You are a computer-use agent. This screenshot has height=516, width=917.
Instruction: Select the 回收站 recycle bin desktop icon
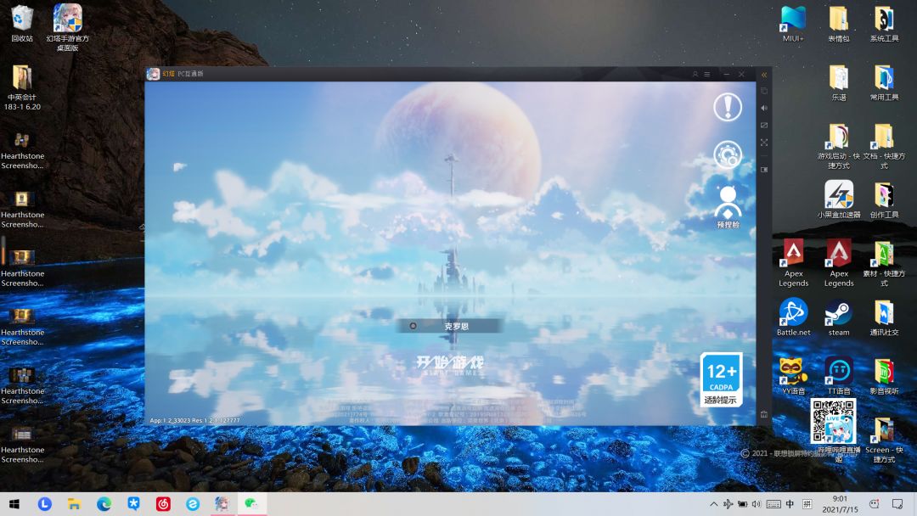coord(22,24)
